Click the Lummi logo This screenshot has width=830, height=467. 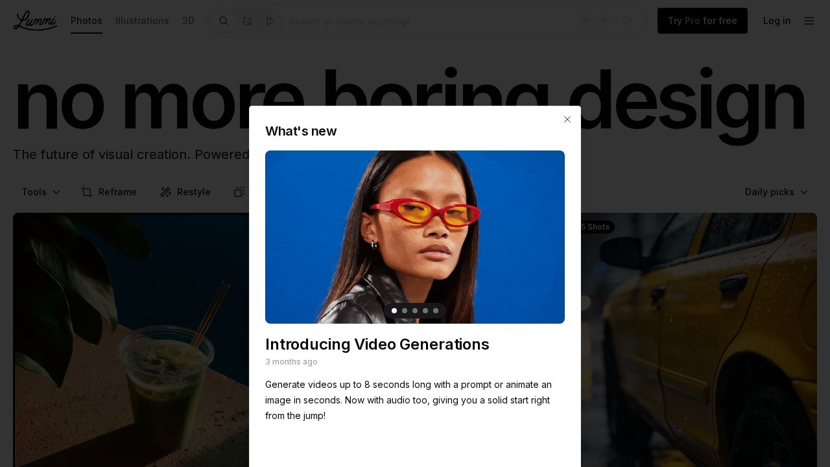35,21
